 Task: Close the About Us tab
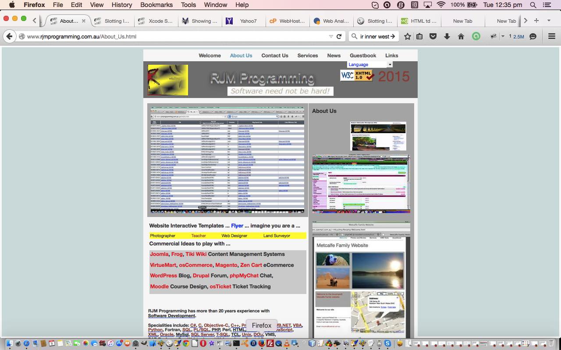84,21
